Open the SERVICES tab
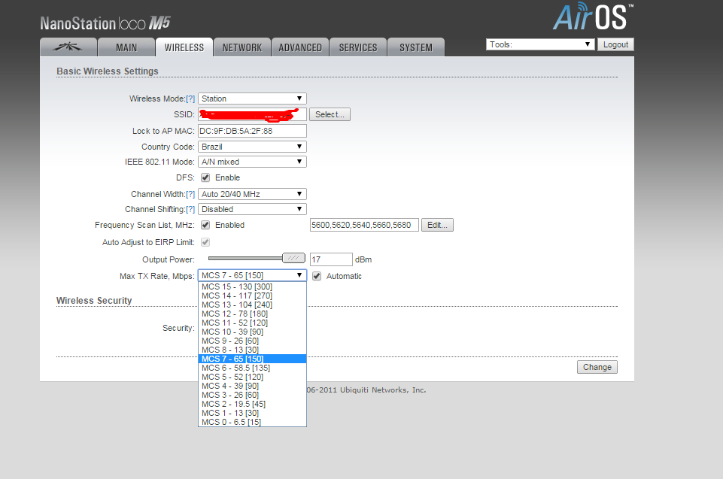The image size is (723, 479). click(358, 47)
